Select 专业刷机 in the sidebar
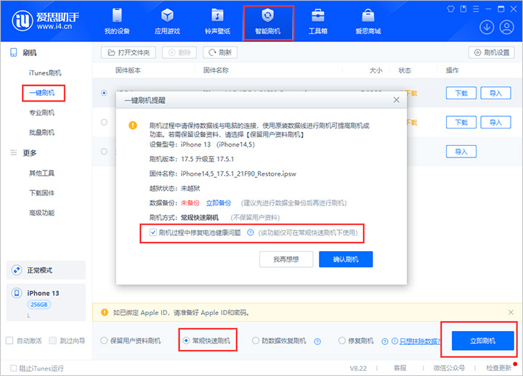 (x=41, y=113)
